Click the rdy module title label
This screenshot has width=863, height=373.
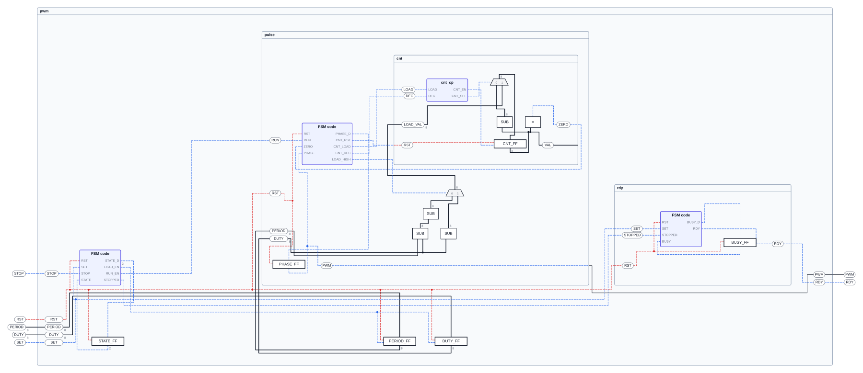(620, 188)
